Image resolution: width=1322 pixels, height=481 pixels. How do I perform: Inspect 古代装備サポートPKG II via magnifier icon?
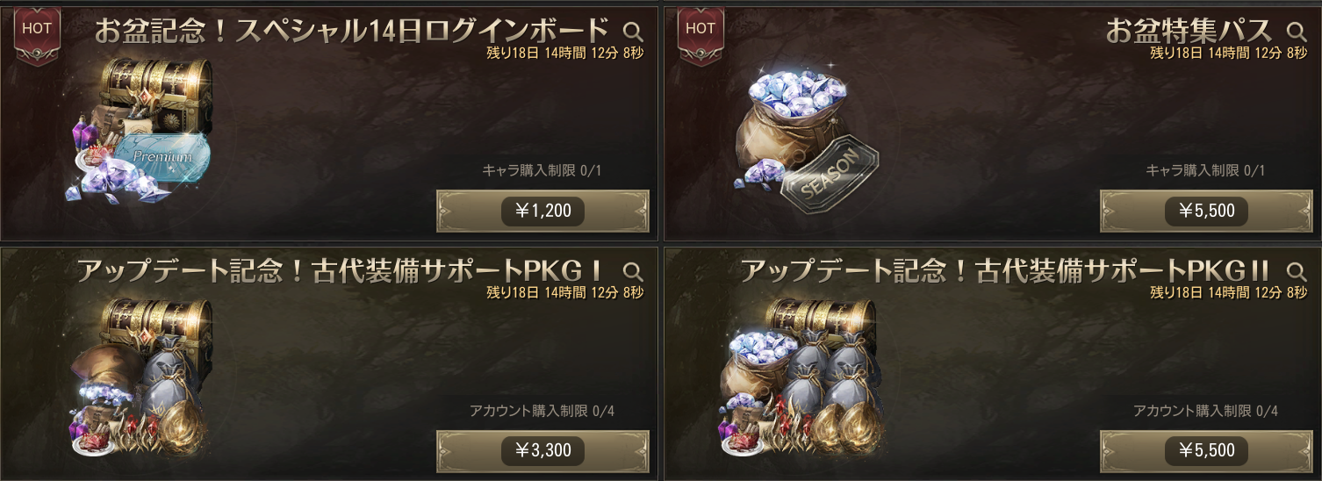(x=1297, y=271)
